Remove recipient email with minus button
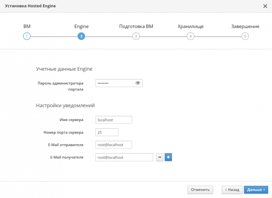272x198 pixels. tap(160, 157)
